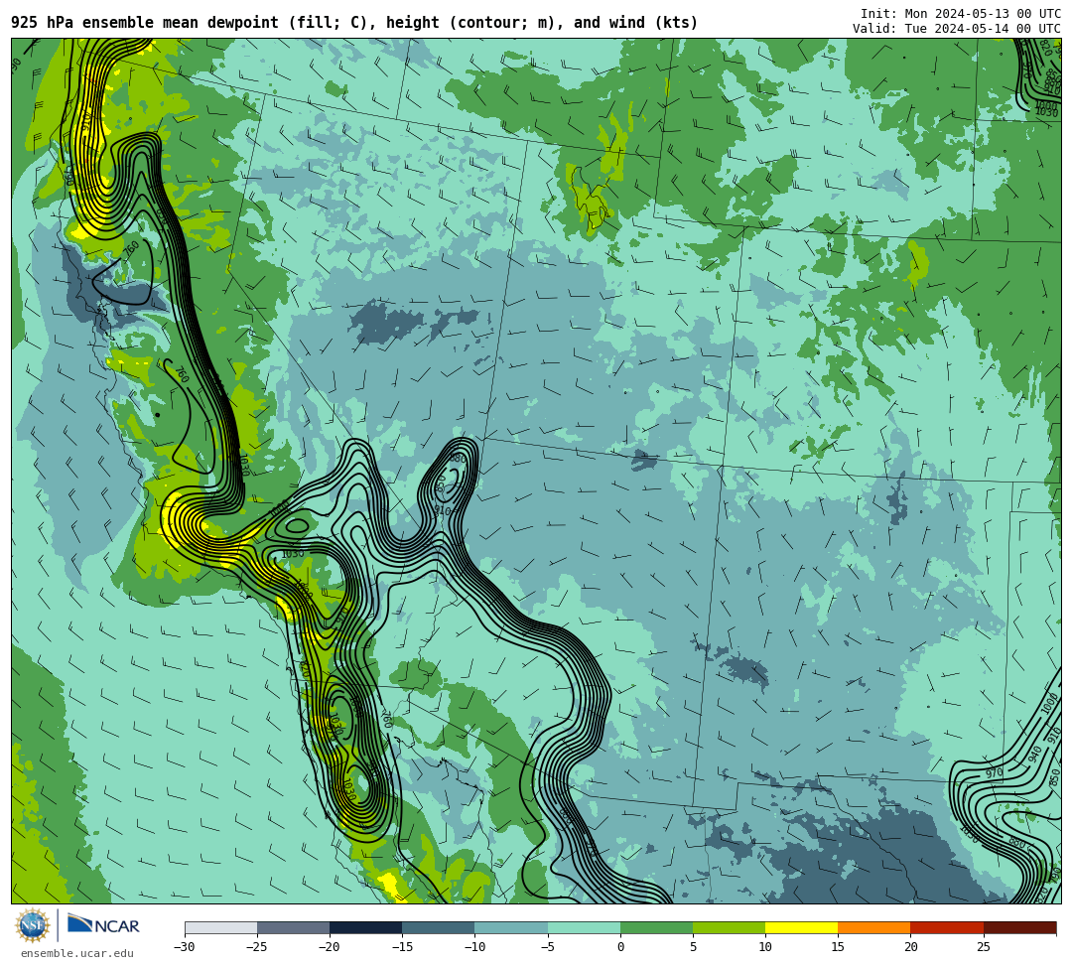The width and height of the screenshot is (1072, 966).
Task: Click the 5 colorbar tick label
Action: point(693,947)
